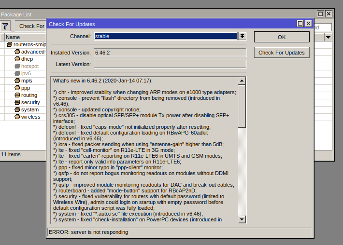The height and width of the screenshot is (245, 343).
Task: Click the Name column header
Action: [26, 37]
